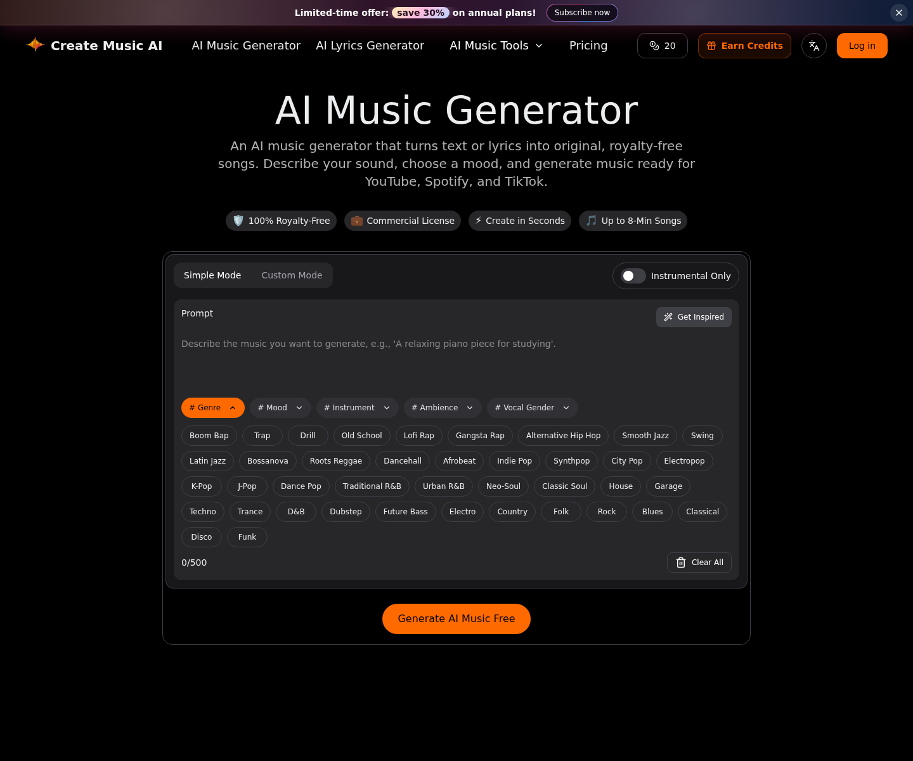The image size is (913, 761).
Task: Select the Electropop genre tag
Action: pyautogui.click(x=685, y=461)
